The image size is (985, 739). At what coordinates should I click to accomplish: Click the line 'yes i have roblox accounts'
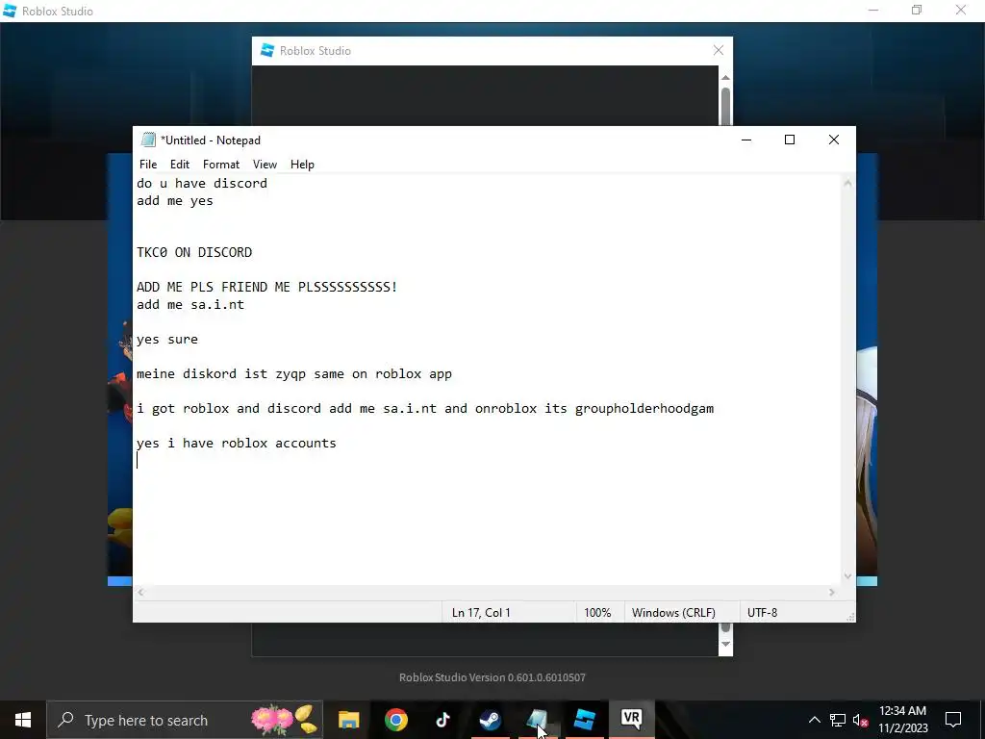click(x=237, y=443)
